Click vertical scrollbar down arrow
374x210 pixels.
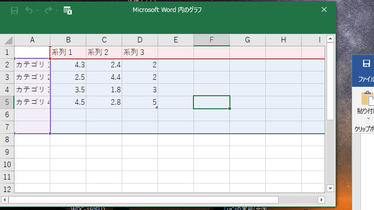[330, 189]
